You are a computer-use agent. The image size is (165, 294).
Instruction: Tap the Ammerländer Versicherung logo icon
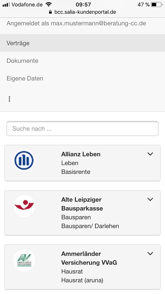24,260
